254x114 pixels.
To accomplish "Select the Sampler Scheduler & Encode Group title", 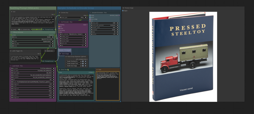I will point(76,8).
